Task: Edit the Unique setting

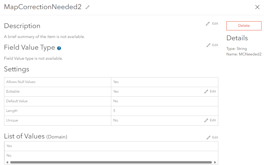Action: (x=210, y=120)
